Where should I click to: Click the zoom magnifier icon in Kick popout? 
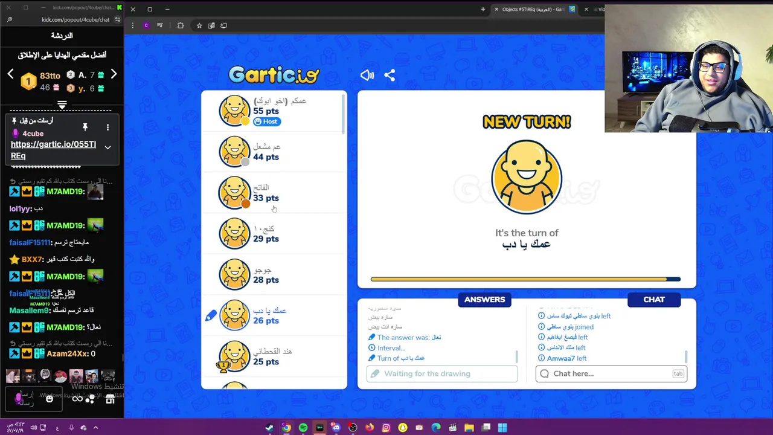(x=10, y=19)
